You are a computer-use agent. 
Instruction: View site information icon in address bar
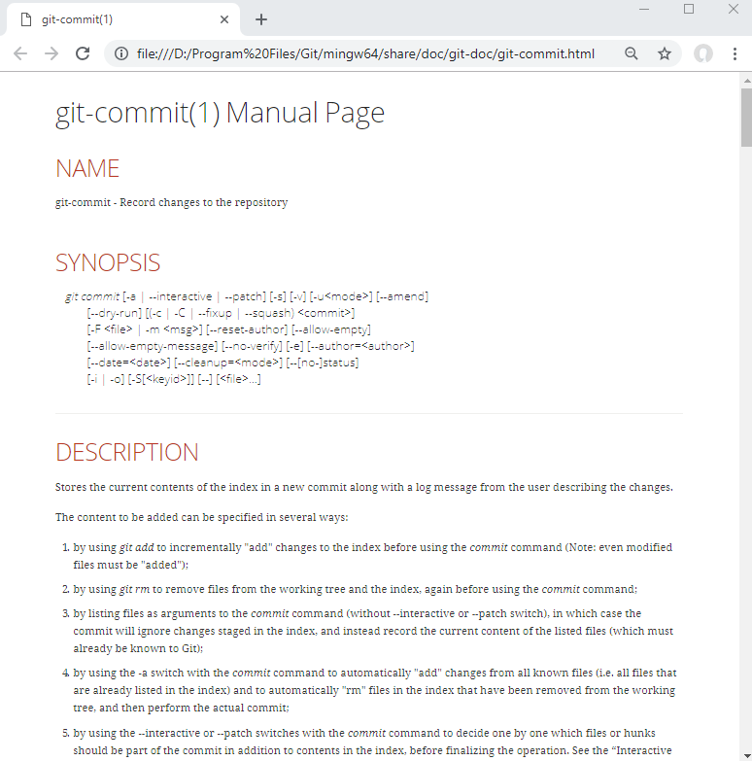point(121,53)
